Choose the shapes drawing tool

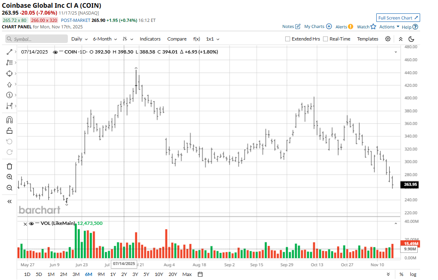coord(9,74)
